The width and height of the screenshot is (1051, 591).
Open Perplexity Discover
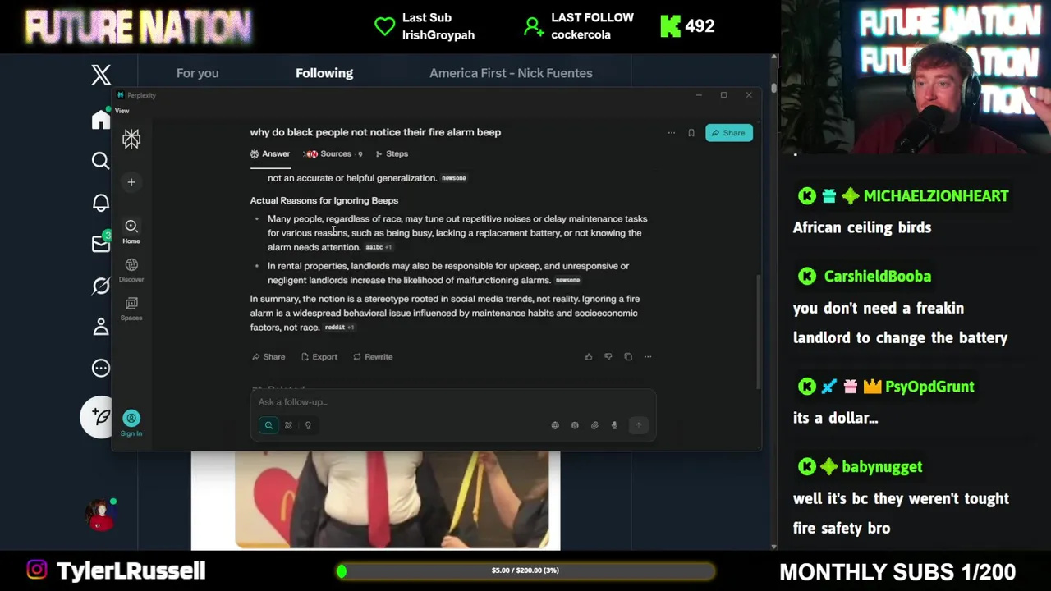point(131,269)
